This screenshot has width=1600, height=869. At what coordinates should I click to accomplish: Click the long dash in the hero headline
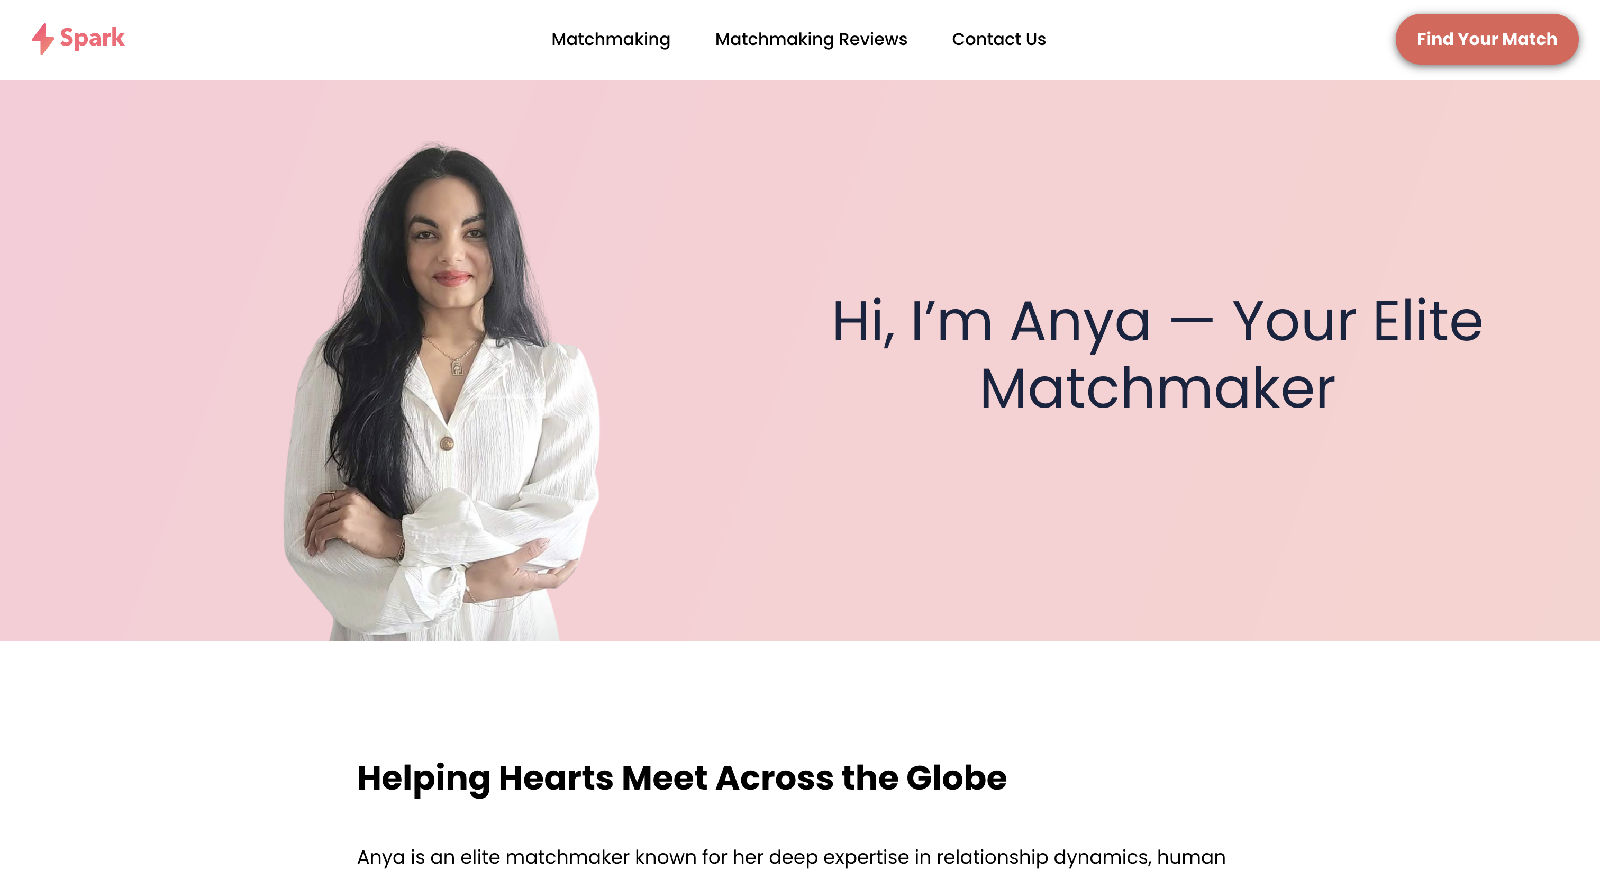1192,322
